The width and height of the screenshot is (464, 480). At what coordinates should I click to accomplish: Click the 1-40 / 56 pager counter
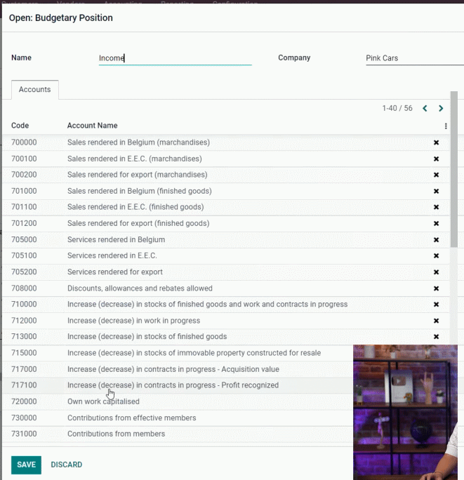pos(397,108)
